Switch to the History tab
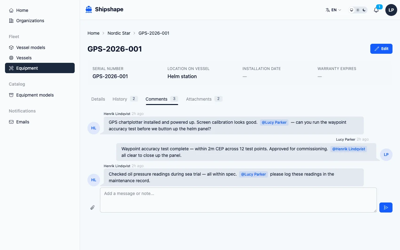Viewport: 400px width, 250px height. click(120, 99)
